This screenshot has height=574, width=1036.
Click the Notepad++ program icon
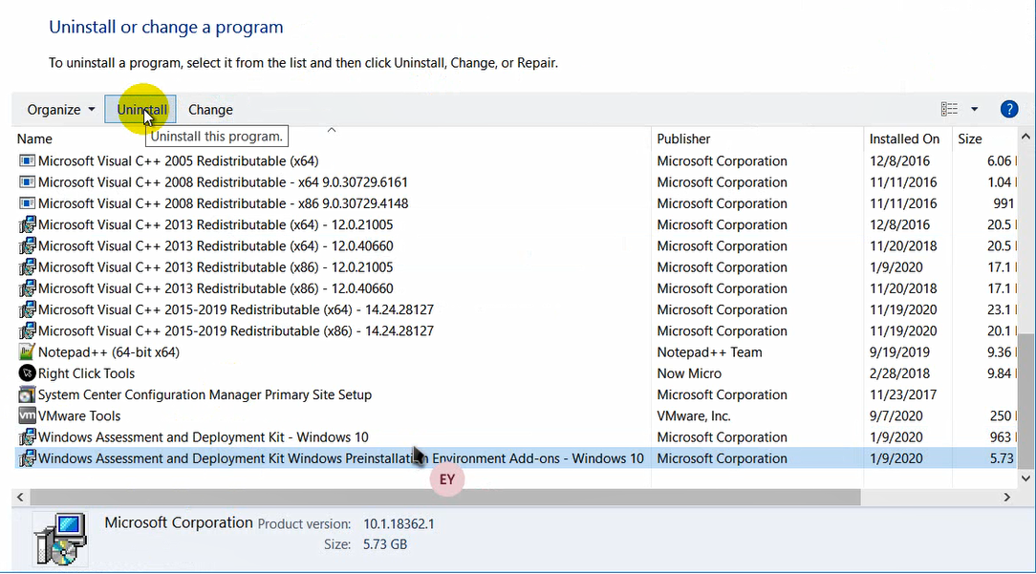click(27, 352)
